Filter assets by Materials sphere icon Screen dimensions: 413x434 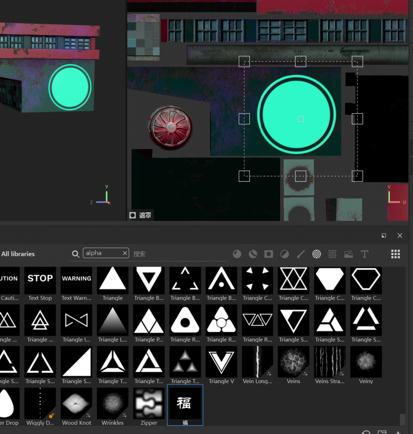click(x=237, y=254)
